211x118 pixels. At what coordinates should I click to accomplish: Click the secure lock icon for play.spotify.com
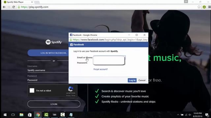[x=19, y=7]
